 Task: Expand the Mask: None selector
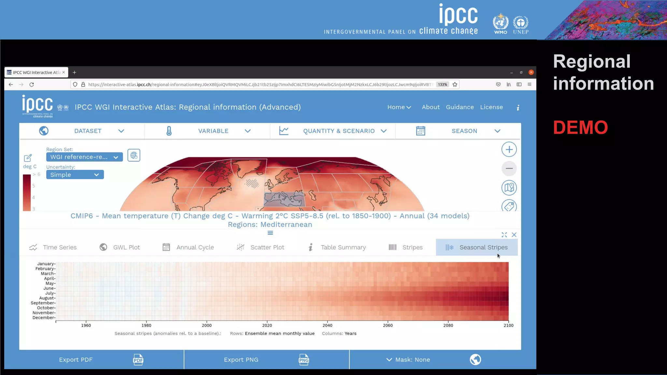pyautogui.click(x=408, y=360)
